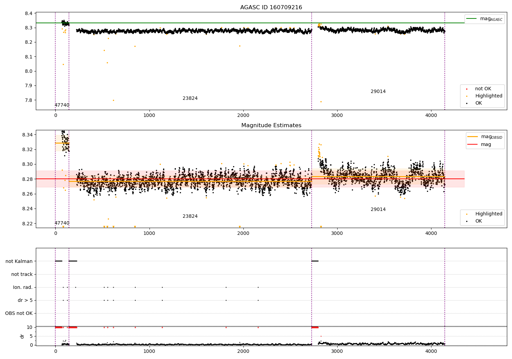
Task: Click the OBS not OK axis label
Action: tap(19, 314)
